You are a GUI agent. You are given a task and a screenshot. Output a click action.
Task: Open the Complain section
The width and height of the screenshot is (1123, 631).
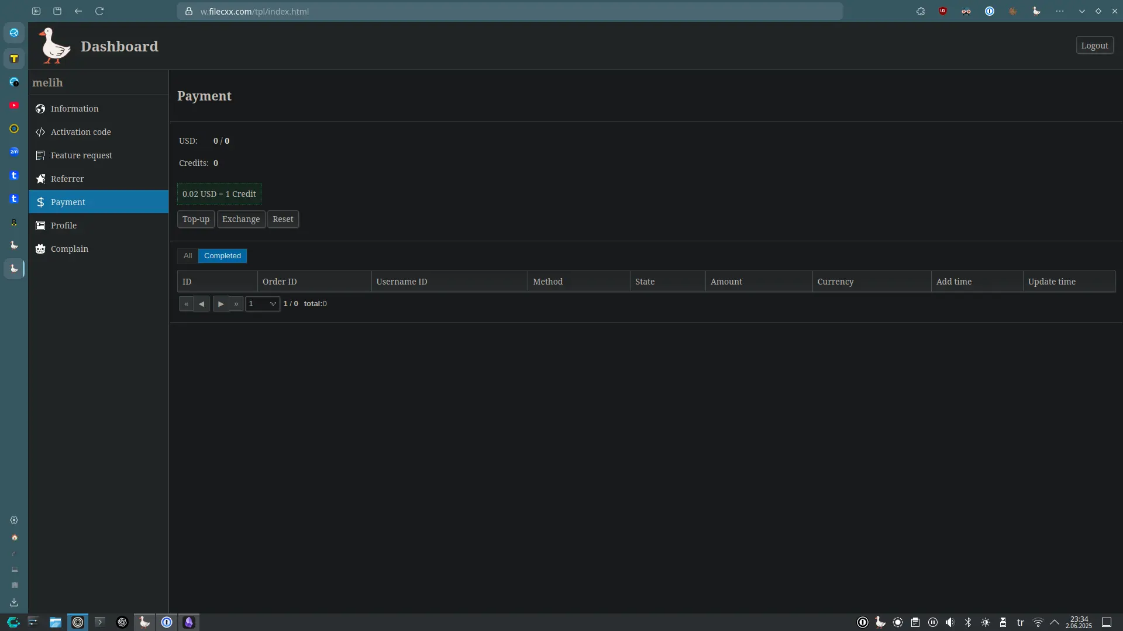(x=98, y=249)
